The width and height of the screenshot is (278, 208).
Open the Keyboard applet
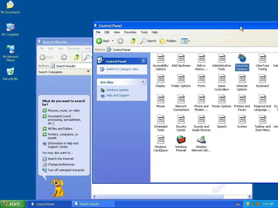pyautogui.click(x=262, y=81)
